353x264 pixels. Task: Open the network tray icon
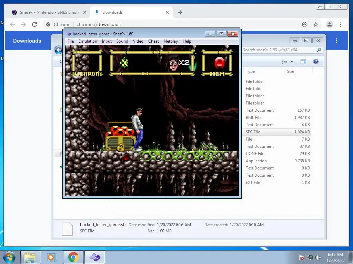click(310, 257)
